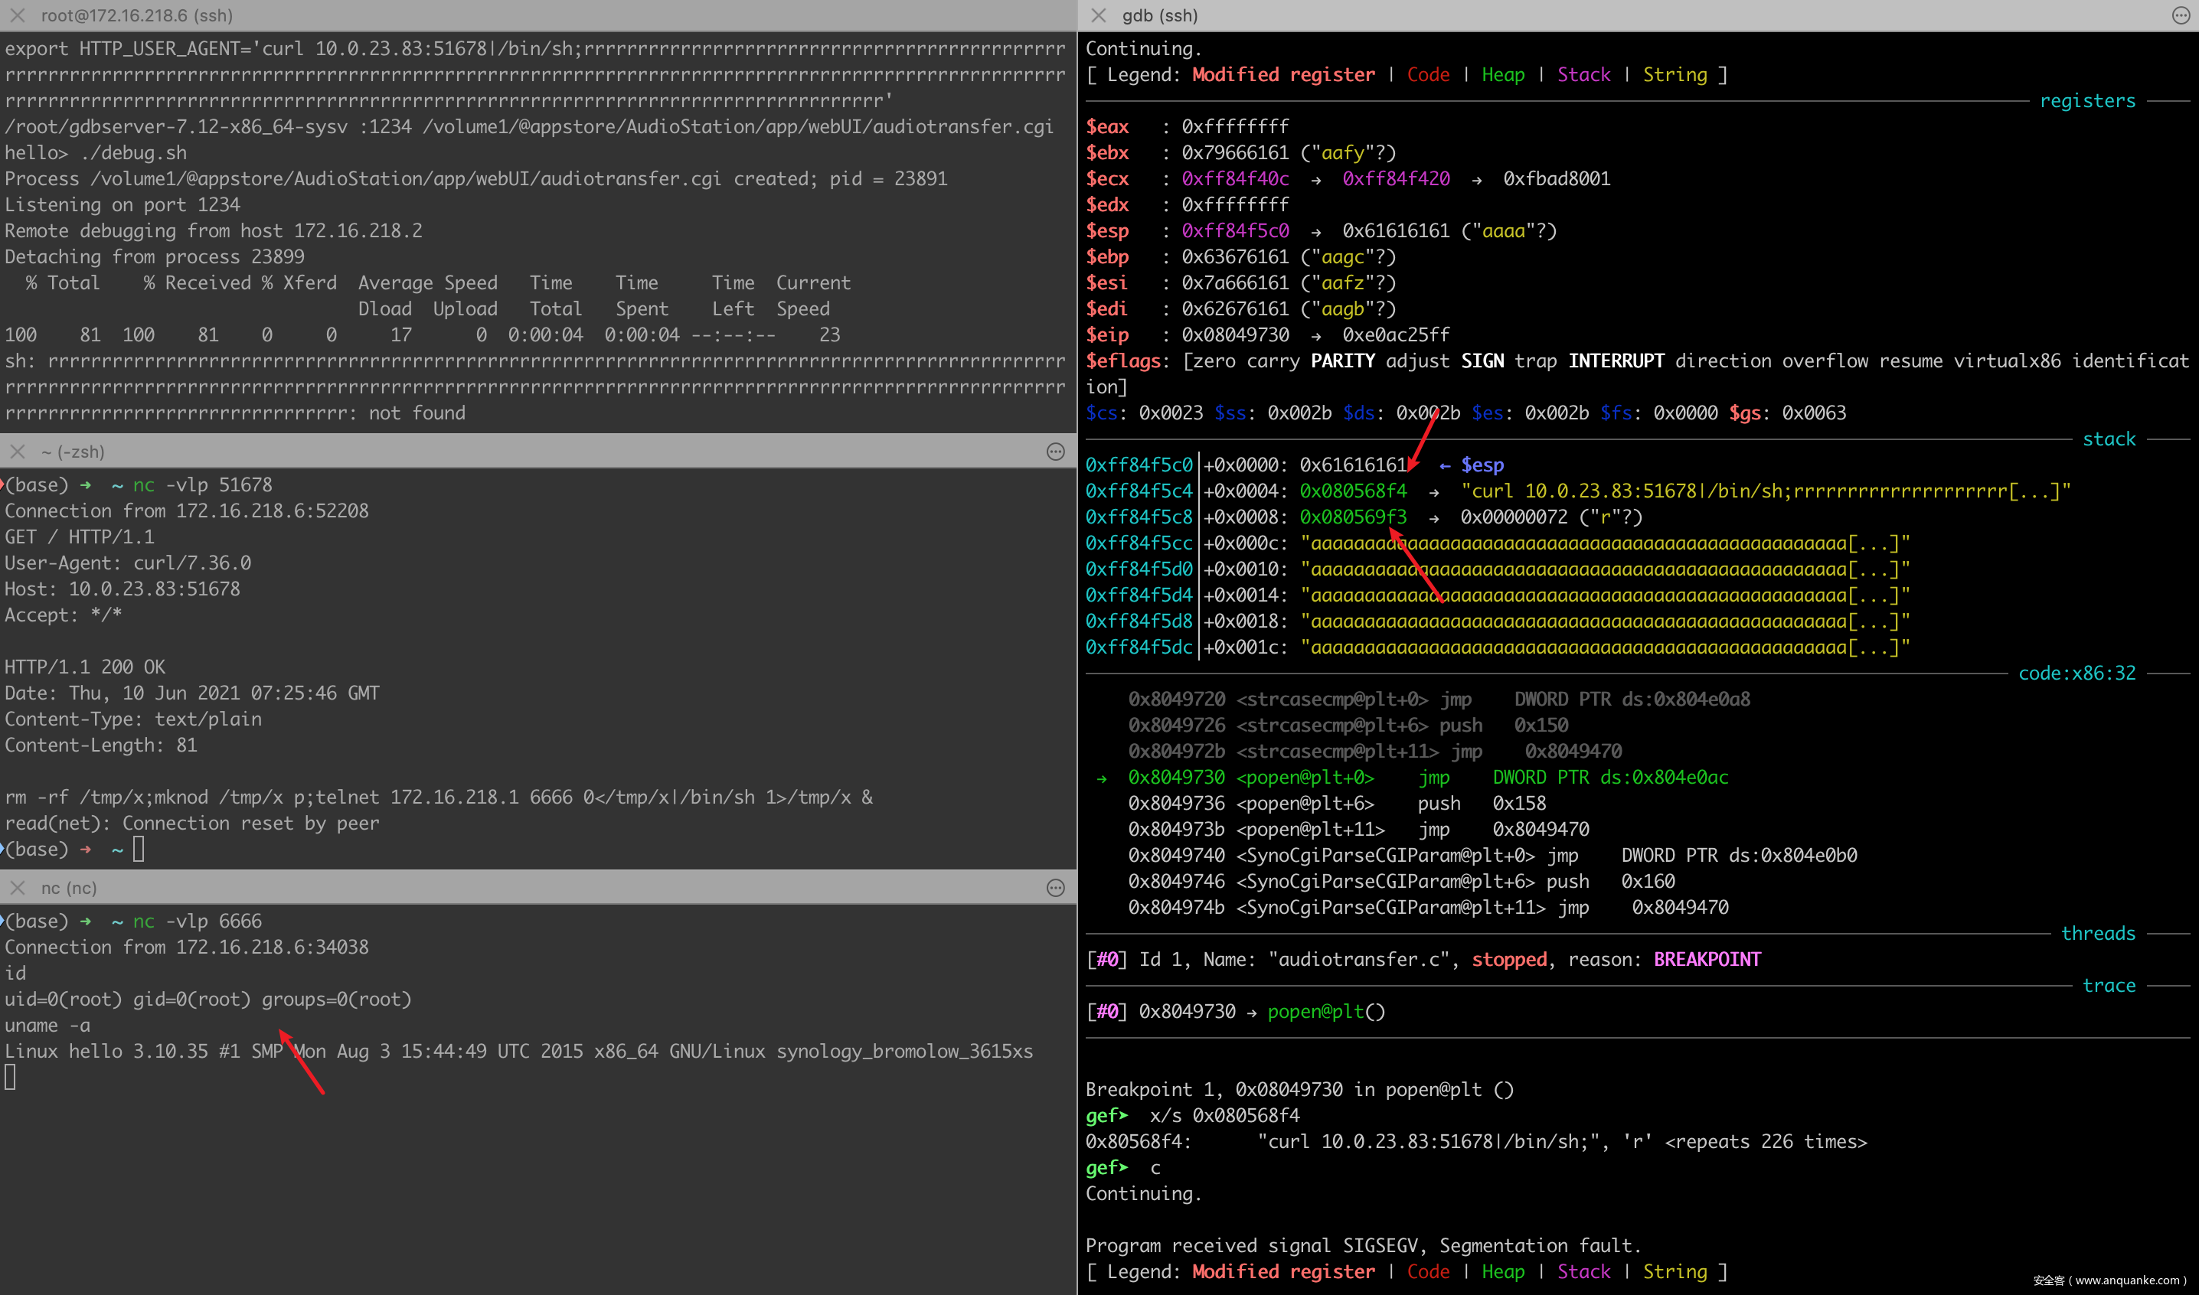Image resolution: width=2199 pixels, height=1295 pixels.
Task: Select the popen@plt+0 current instruction line
Action: coord(1305,777)
